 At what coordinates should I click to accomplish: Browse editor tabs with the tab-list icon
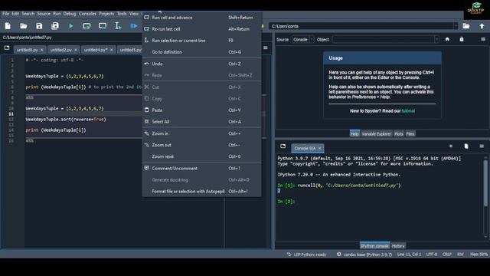tap(7, 48)
